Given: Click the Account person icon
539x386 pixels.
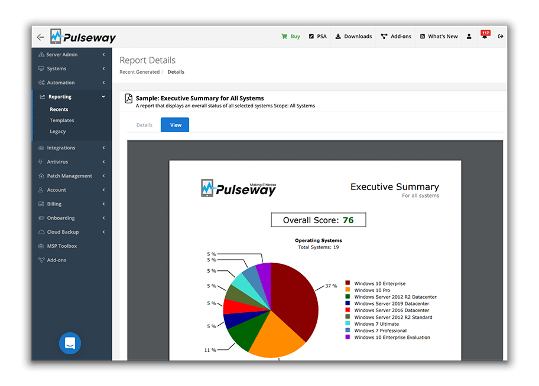Looking at the screenshot, I should pyautogui.click(x=41, y=190).
